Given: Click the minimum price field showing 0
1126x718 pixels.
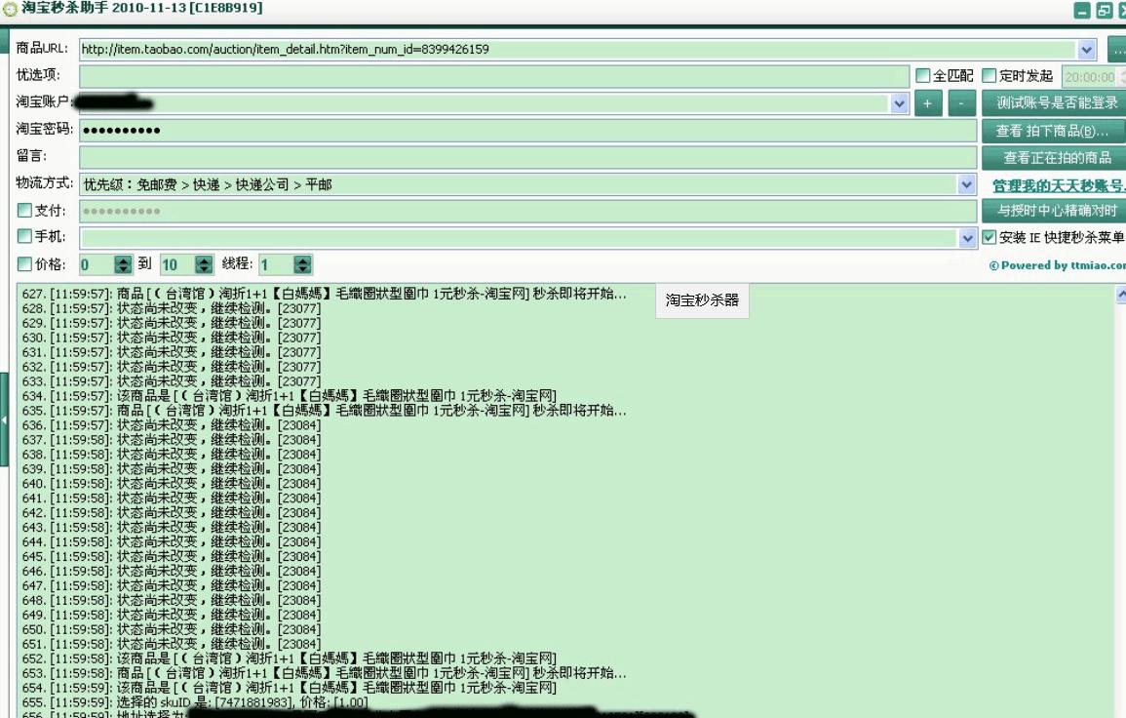Looking at the screenshot, I should point(97,264).
